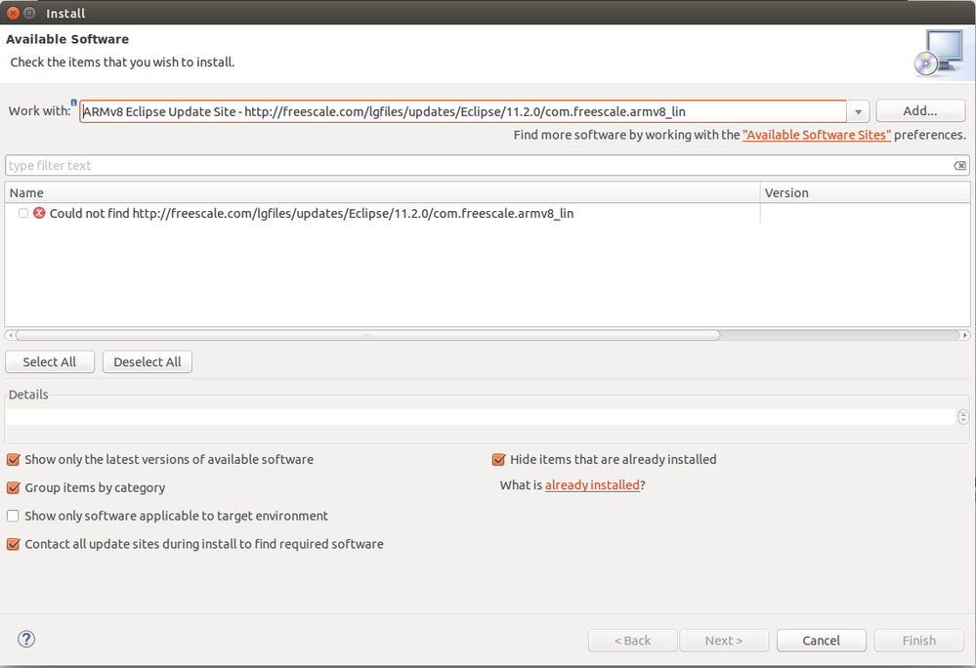Click the Select All button
The image size is (976, 668).
coord(49,361)
